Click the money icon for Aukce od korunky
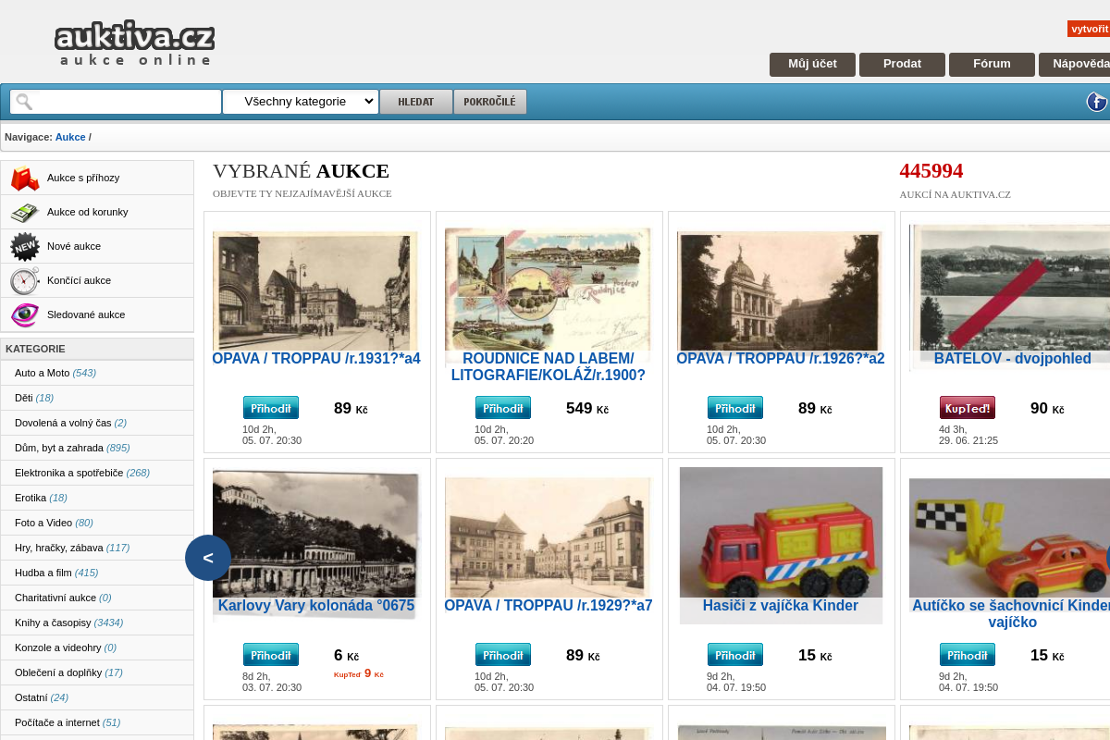Image resolution: width=1110 pixels, height=740 pixels. tap(25, 212)
